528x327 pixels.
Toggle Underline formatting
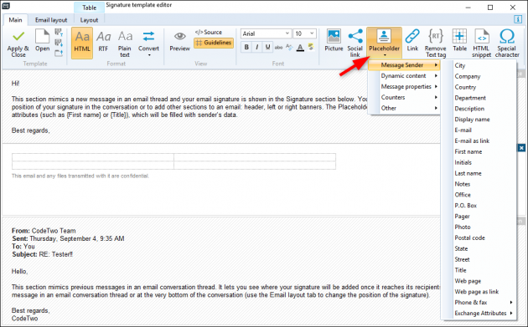[x=267, y=48]
